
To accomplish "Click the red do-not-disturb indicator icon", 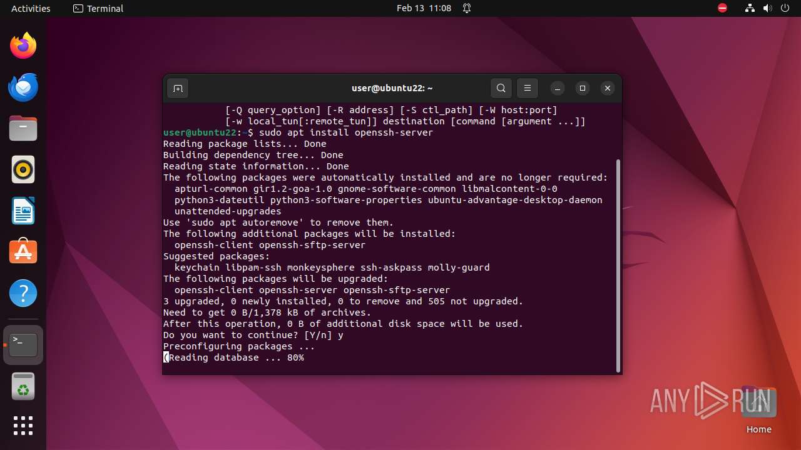I will coord(723,8).
